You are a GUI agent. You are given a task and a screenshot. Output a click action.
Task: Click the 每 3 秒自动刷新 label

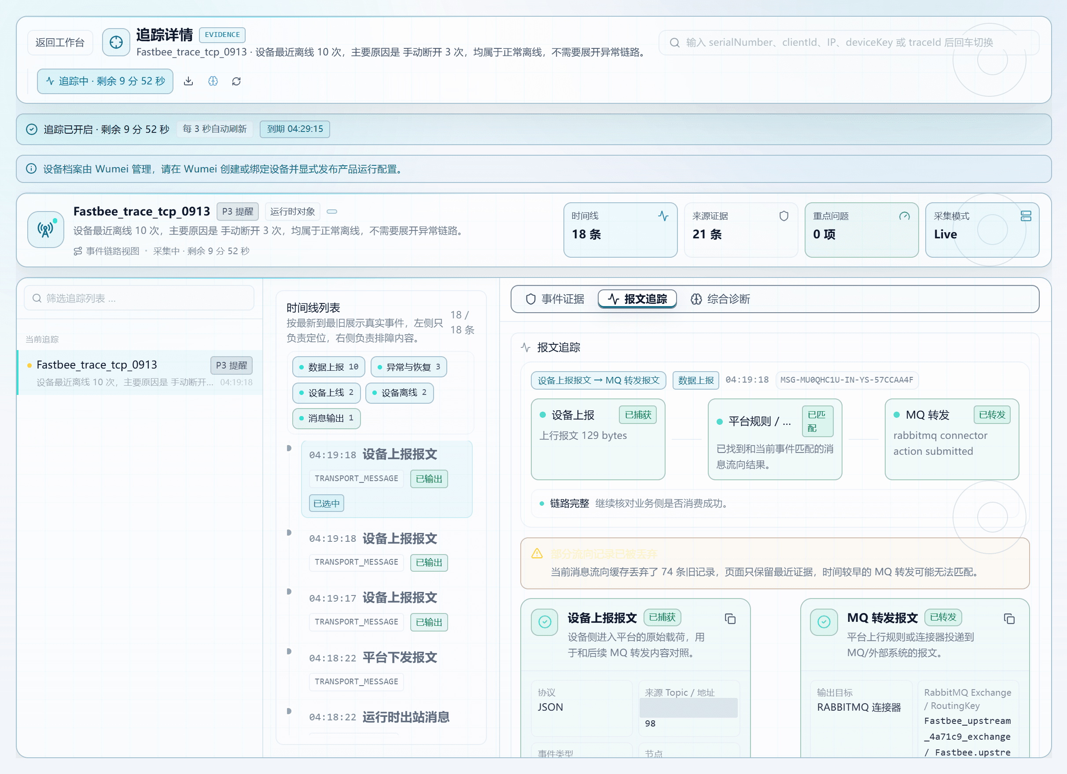tap(214, 129)
